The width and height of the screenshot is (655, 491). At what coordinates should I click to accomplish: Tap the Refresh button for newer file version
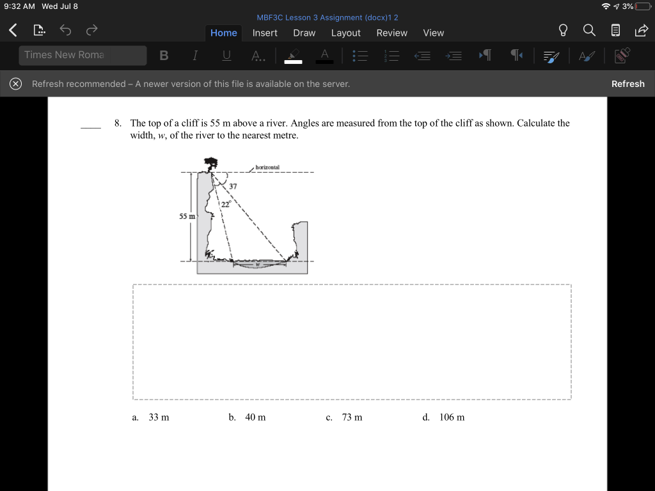pos(627,83)
